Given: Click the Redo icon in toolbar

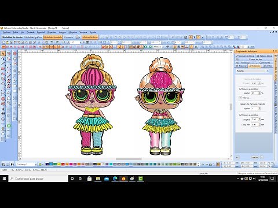Looking at the screenshot, I should 57,42.
